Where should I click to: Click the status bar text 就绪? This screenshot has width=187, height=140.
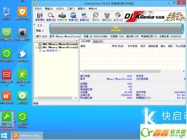tap(36, 103)
